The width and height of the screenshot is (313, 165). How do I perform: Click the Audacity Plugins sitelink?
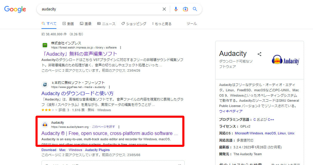pos(97,150)
